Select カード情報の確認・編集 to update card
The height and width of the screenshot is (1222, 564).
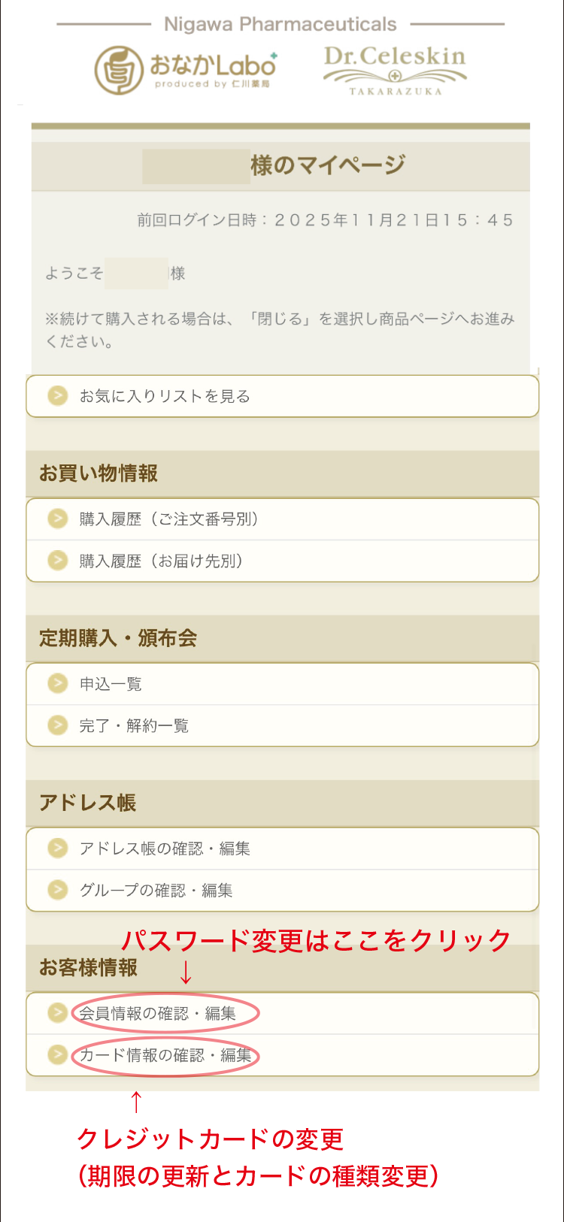165,1055
